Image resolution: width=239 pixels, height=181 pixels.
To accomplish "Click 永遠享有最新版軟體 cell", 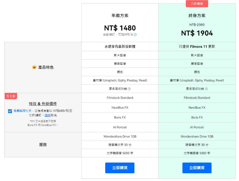I will click(120, 47).
